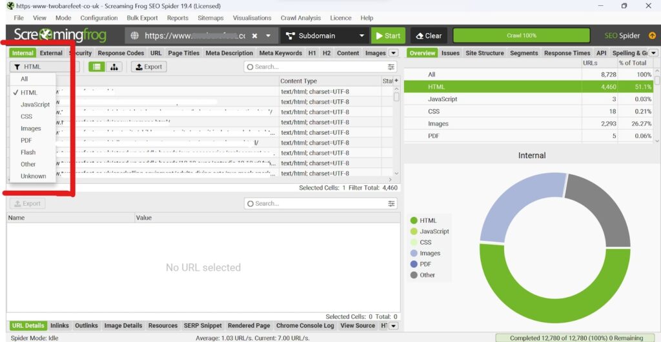Screen dimensions: 661x342
Task: Open the Crawl Analysis menu
Action: 301,18
